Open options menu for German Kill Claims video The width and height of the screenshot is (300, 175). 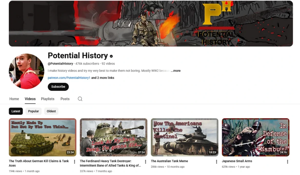pyautogui.click(x=74, y=162)
